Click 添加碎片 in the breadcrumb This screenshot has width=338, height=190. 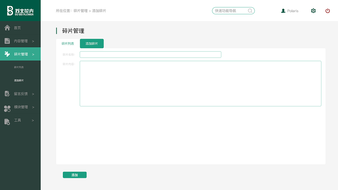[99, 11]
